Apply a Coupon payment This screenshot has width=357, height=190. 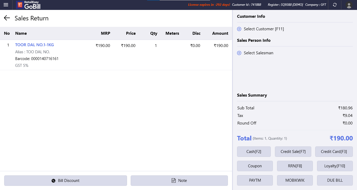255,166
